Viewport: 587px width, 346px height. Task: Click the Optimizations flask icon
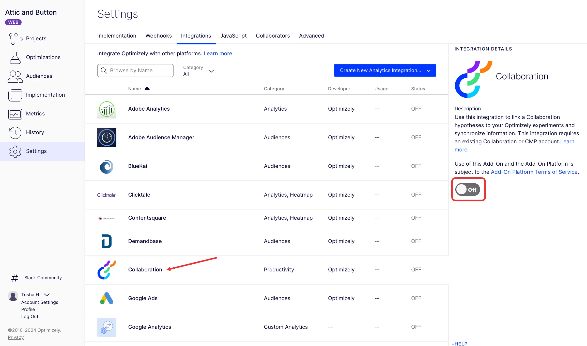click(x=15, y=58)
